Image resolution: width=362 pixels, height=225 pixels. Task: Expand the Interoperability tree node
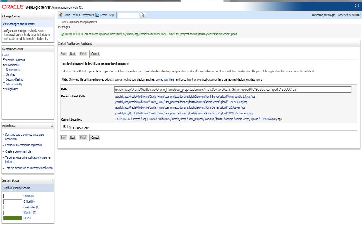[4, 84]
